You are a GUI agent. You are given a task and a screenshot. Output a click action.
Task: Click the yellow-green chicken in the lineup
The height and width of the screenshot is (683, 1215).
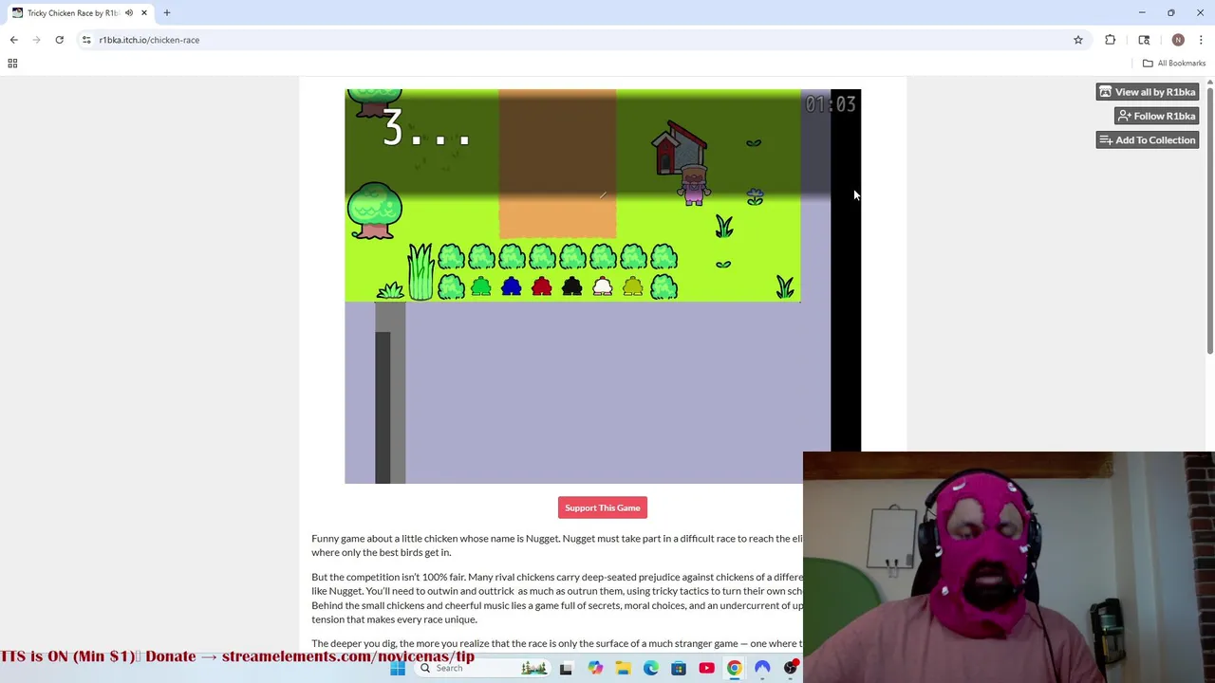point(633,287)
